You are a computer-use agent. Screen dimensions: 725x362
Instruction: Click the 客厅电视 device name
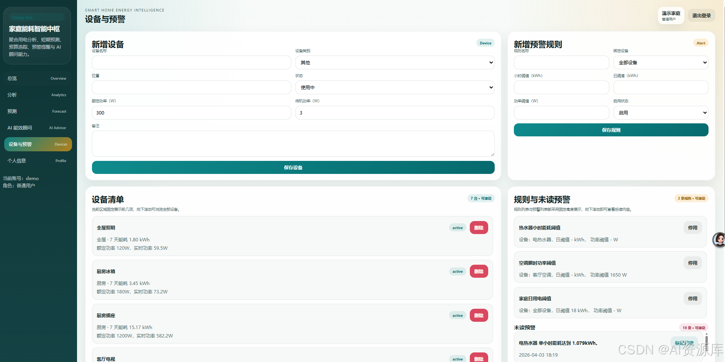tap(106, 359)
